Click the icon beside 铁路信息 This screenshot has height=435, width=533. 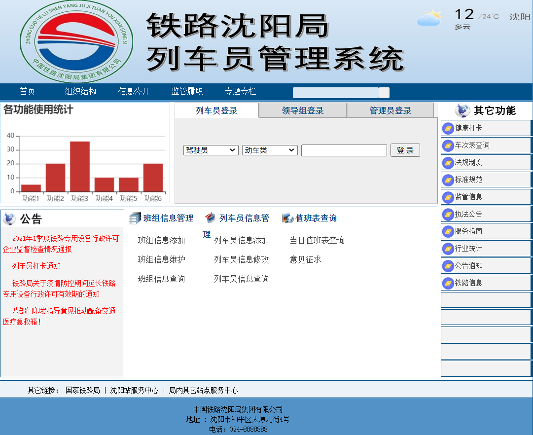click(448, 283)
